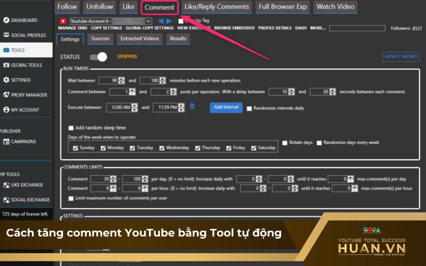Uncheck Saturday operating day

click(254, 148)
